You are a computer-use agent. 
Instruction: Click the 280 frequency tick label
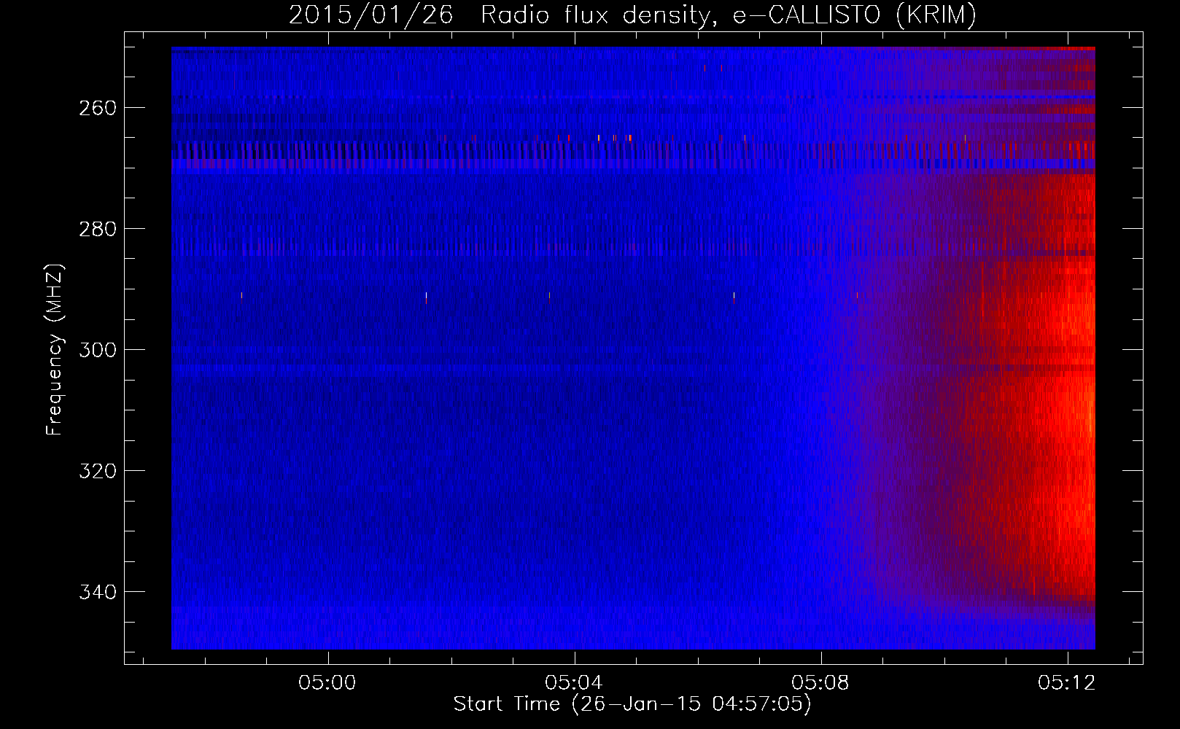(98, 229)
